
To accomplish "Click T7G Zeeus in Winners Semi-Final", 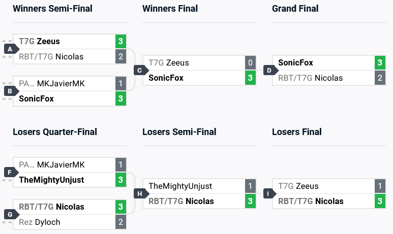I will pos(40,42).
